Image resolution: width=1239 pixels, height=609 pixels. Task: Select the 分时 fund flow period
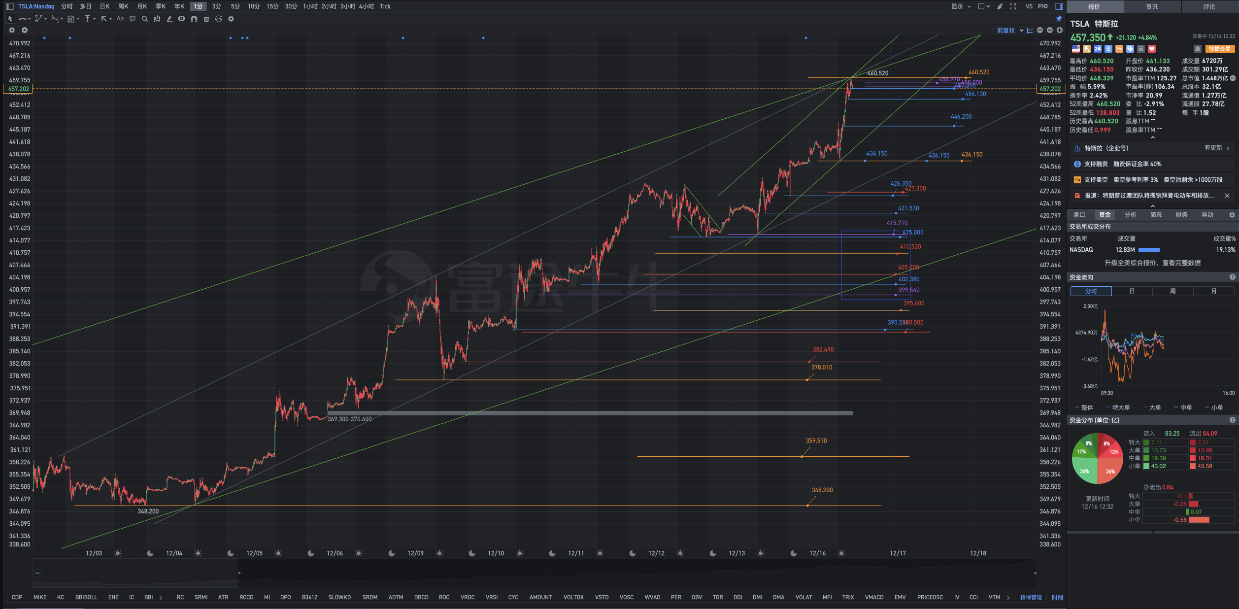tap(1091, 291)
